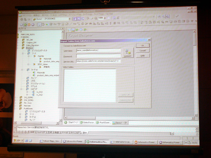This screenshot has width=211, height=158.
Task: Open Mapplet Designer tool icon
Action: coord(81,30)
